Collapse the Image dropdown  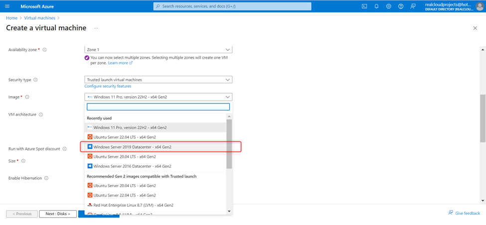[x=159, y=97]
